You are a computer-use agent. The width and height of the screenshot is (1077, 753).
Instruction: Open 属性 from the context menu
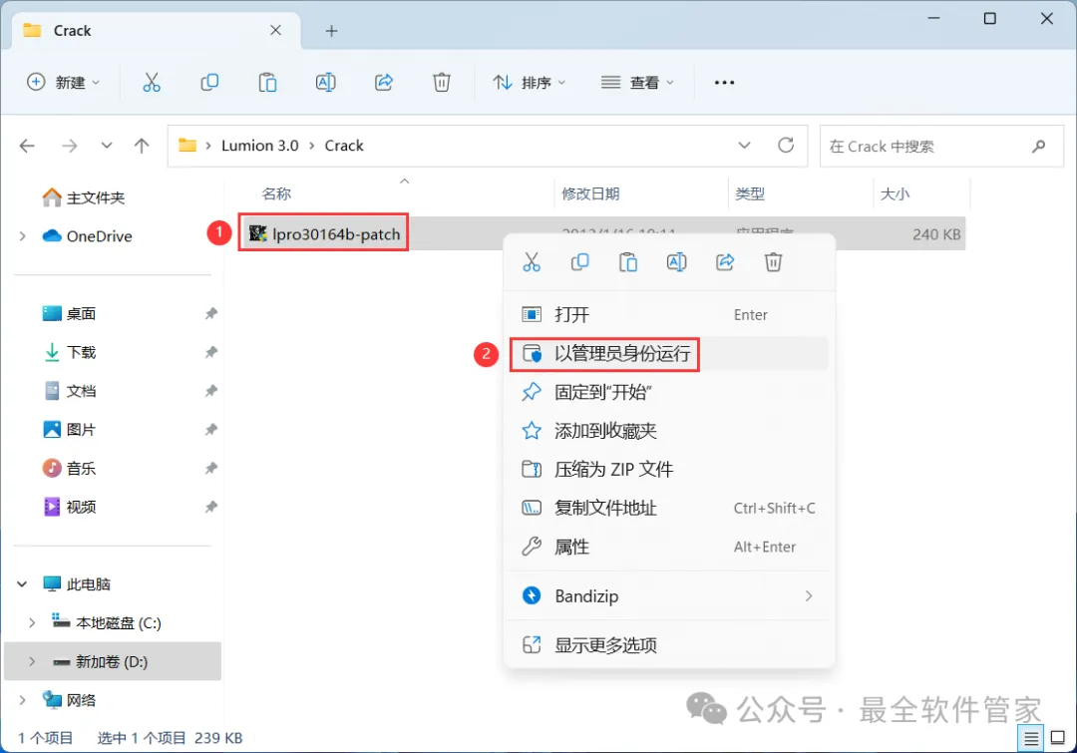[669, 547]
